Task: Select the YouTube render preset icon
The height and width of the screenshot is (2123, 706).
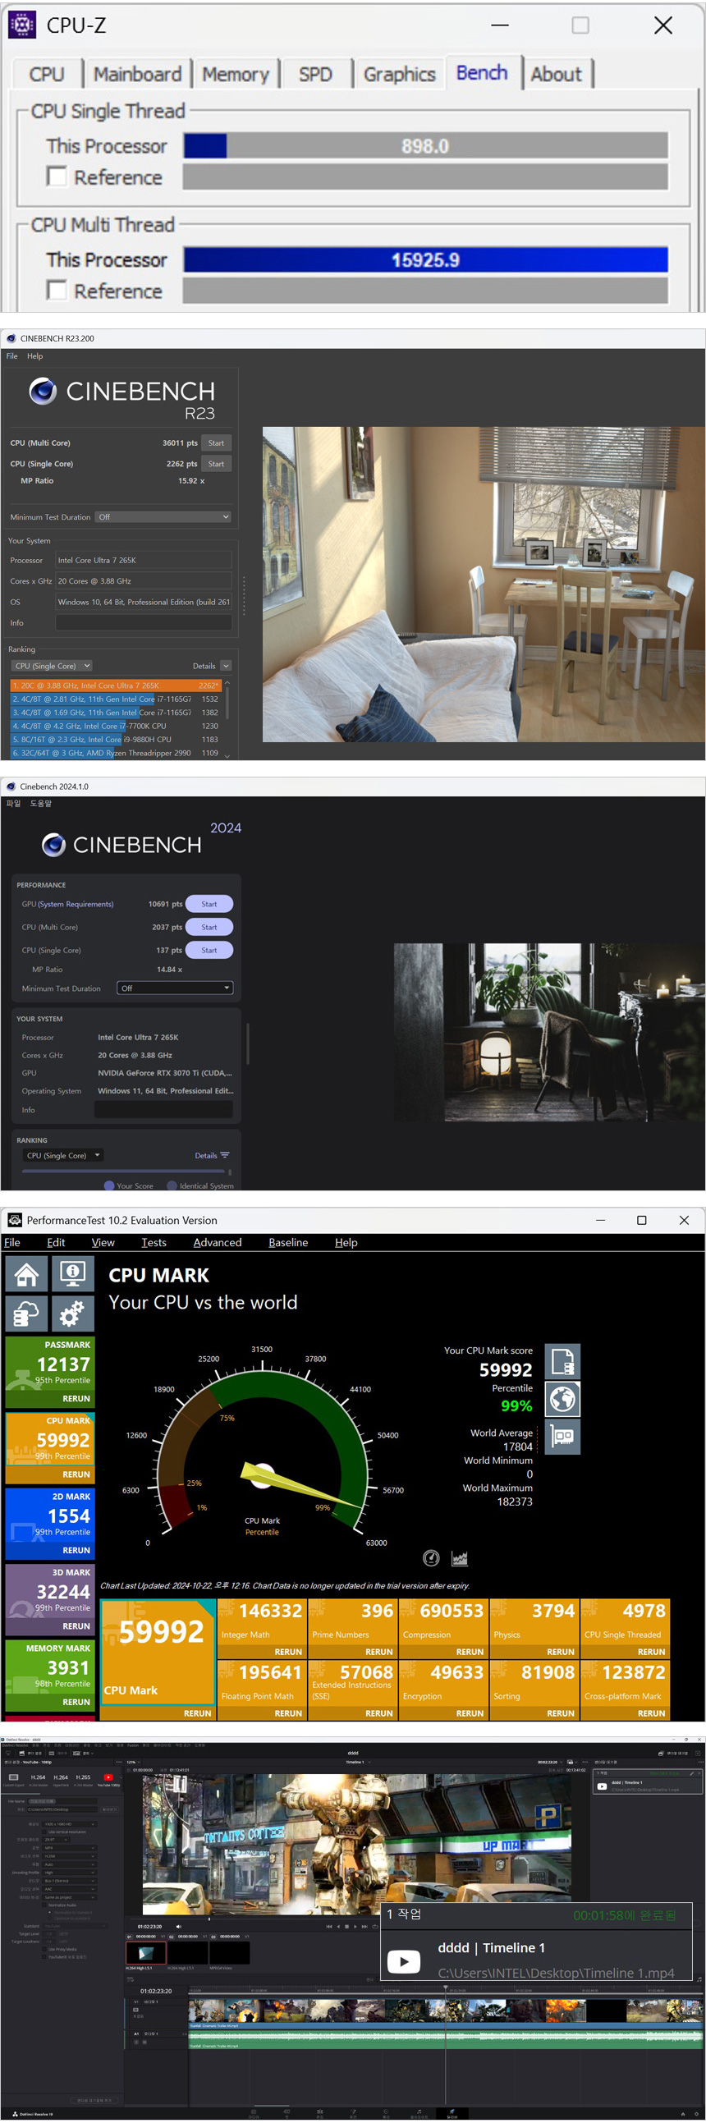Action: pyautogui.click(x=108, y=1777)
